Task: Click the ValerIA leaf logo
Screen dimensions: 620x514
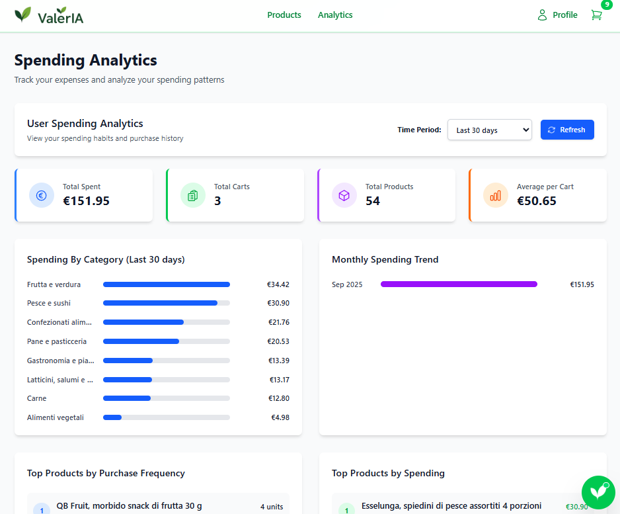Action: (x=23, y=15)
